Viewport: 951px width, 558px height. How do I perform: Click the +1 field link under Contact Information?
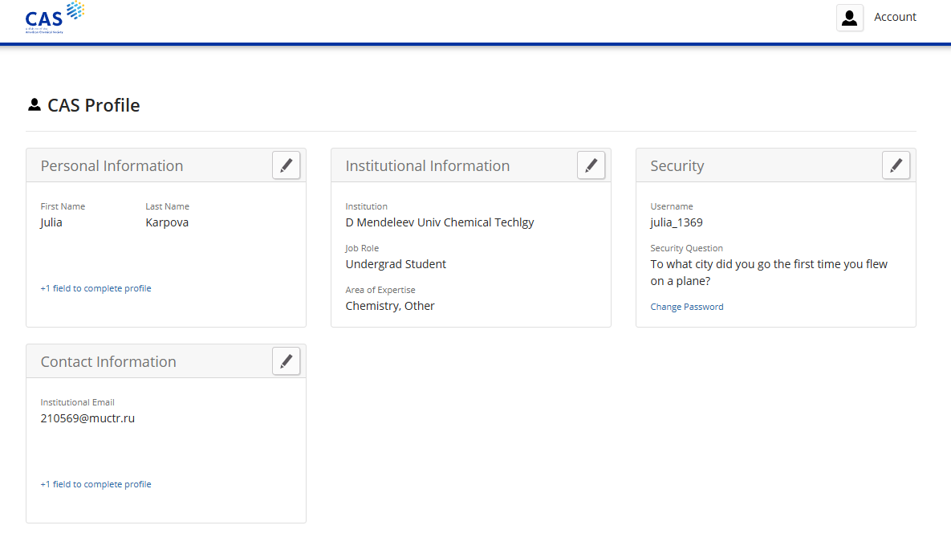point(96,484)
